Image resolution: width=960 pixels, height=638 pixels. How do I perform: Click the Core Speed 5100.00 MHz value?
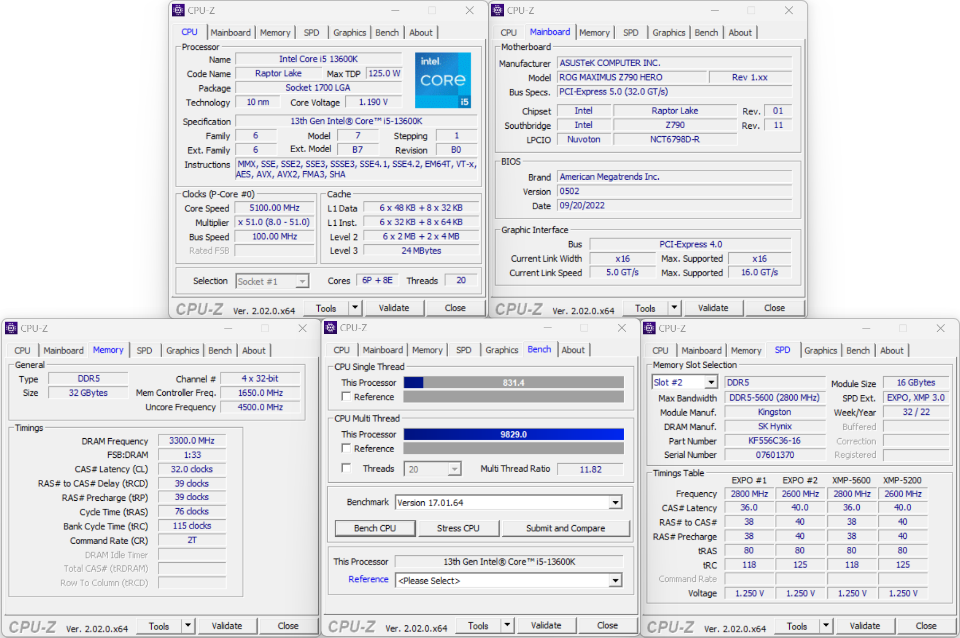[274, 208]
